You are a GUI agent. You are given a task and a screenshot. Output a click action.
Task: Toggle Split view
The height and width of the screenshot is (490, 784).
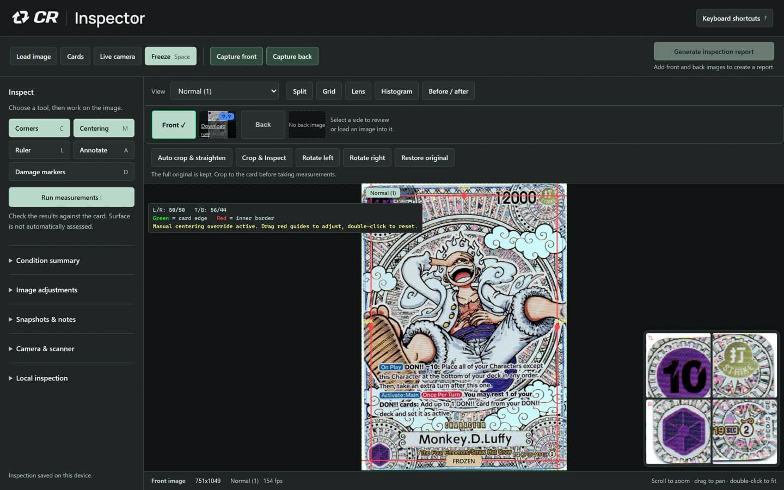[x=299, y=91]
